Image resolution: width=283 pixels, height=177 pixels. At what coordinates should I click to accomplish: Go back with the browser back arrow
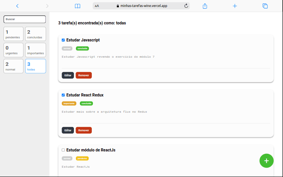17,6
